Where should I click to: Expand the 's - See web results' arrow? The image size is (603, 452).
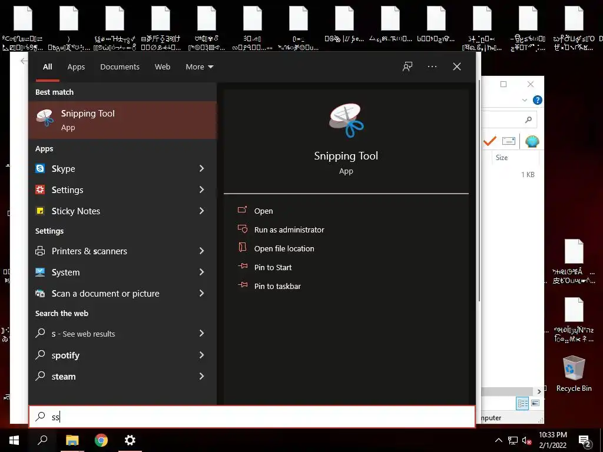201,333
